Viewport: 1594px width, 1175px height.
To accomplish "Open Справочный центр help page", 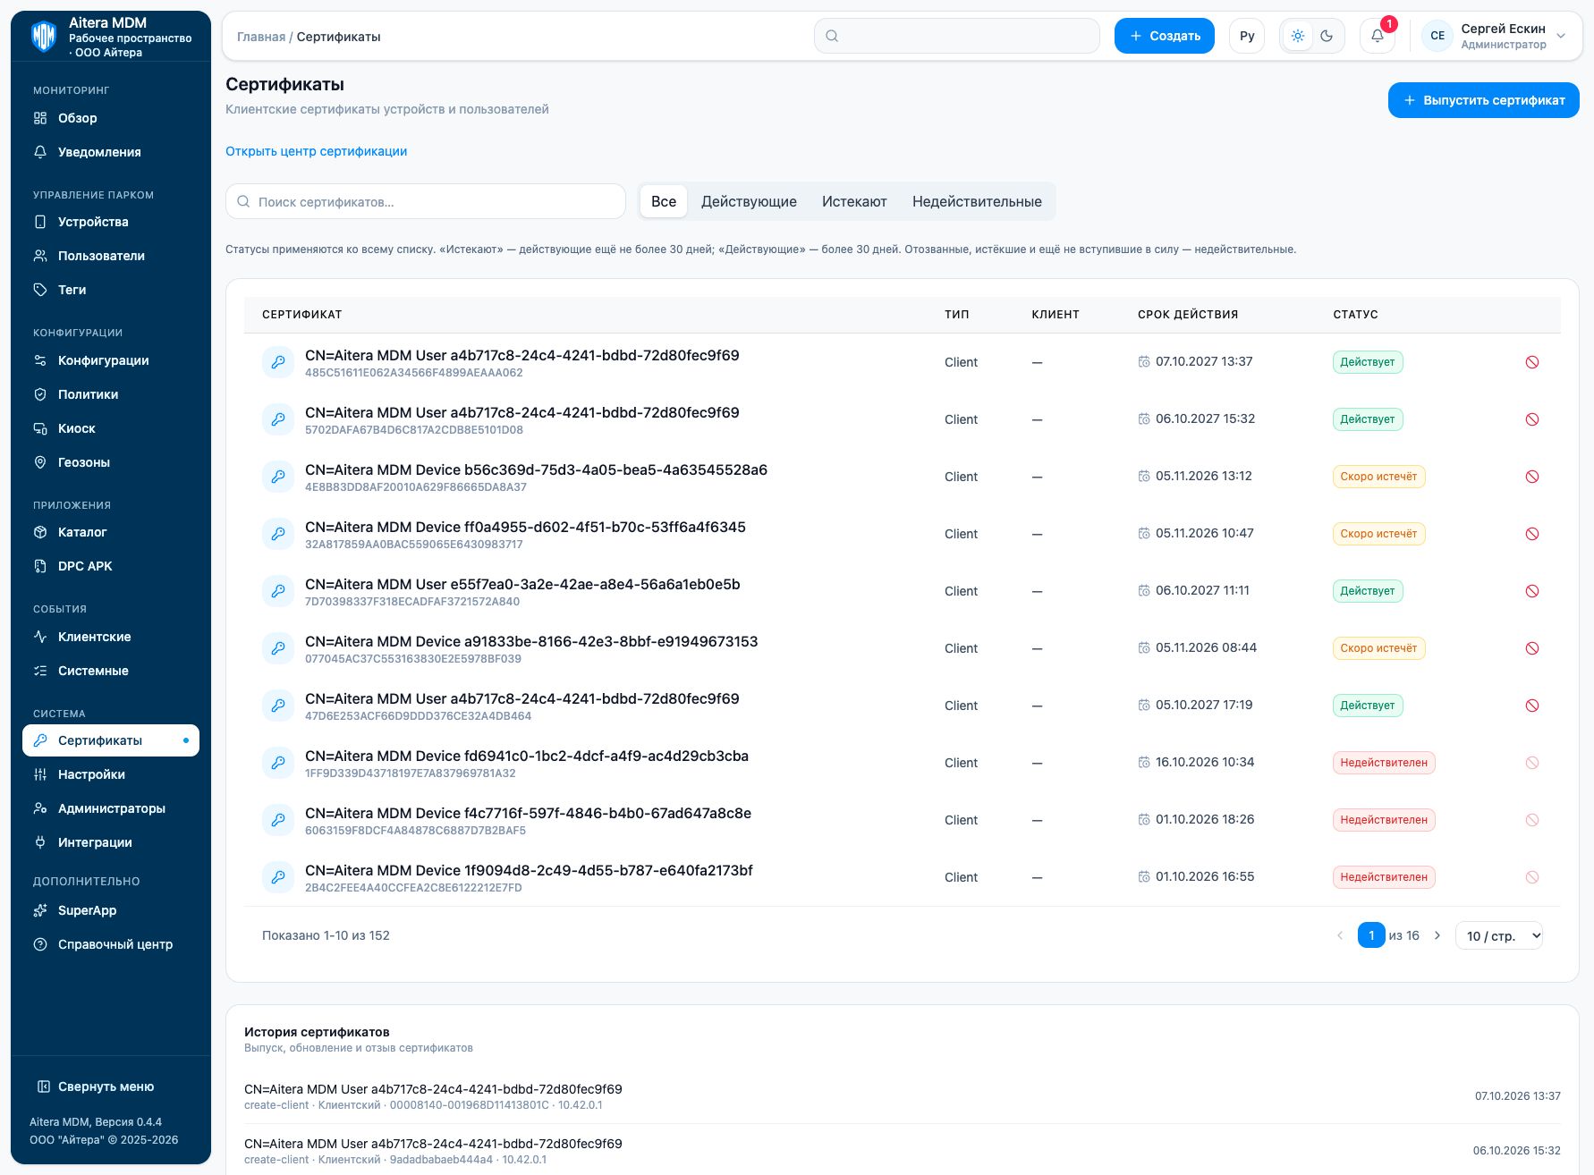I will pyautogui.click(x=111, y=944).
